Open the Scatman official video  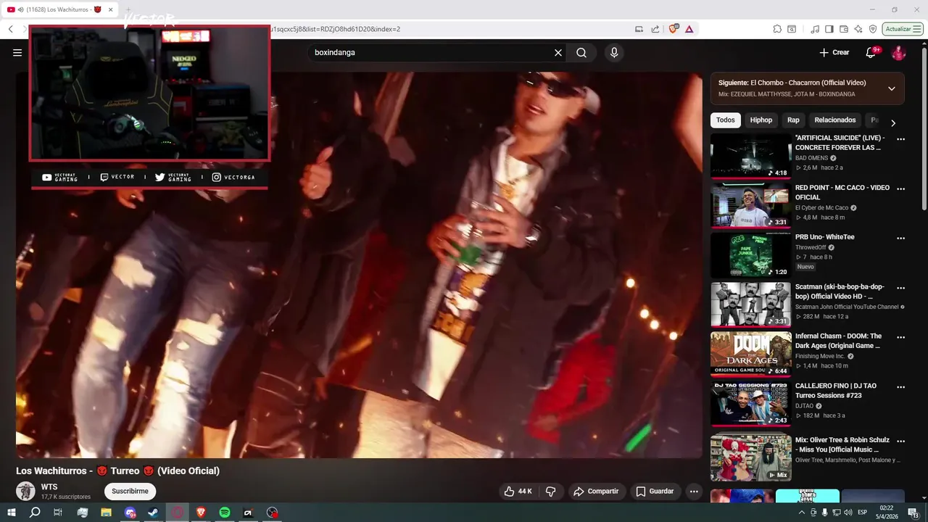(751, 304)
